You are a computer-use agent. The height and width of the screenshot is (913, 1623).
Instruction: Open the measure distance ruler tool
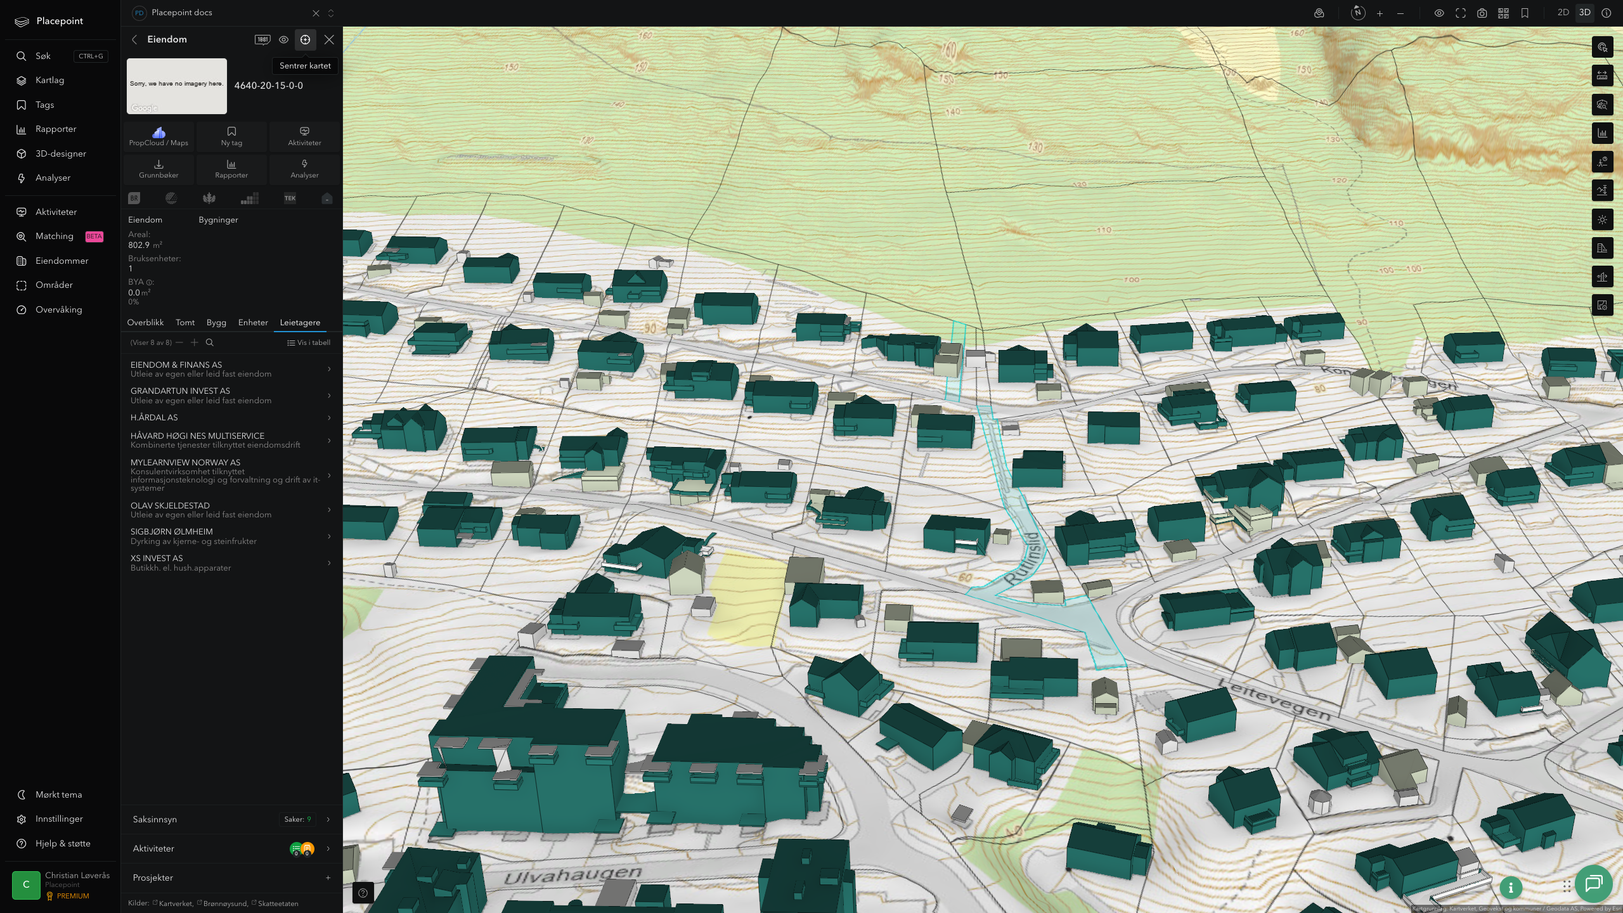tap(1602, 75)
